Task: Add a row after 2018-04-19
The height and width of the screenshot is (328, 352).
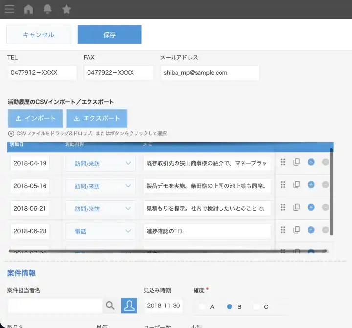Action: [x=311, y=162]
